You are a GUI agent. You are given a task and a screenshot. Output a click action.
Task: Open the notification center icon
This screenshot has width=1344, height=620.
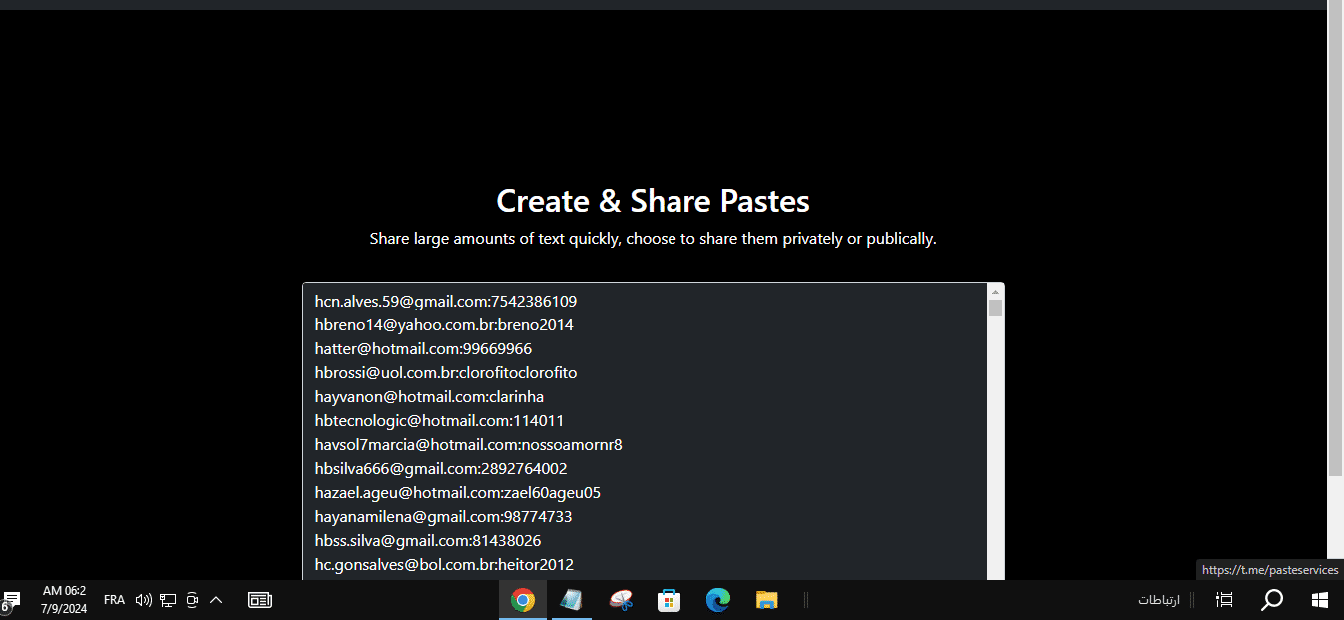[x=11, y=600]
